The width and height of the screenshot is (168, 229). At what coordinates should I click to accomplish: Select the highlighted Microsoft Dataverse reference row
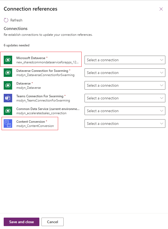(41, 60)
